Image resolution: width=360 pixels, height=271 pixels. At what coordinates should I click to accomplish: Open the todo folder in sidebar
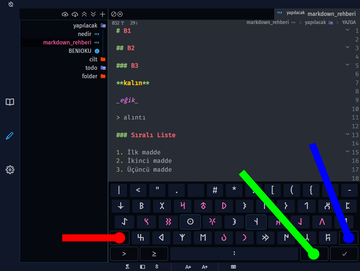pos(91,68)
